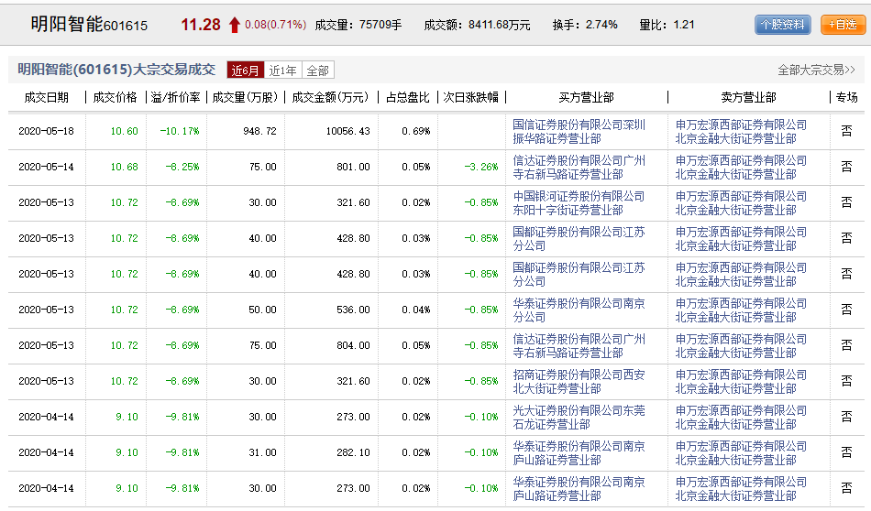Click date cell 2020-05-14
Image resolution: width=871 pixels, height=511 pixels.
46,167
